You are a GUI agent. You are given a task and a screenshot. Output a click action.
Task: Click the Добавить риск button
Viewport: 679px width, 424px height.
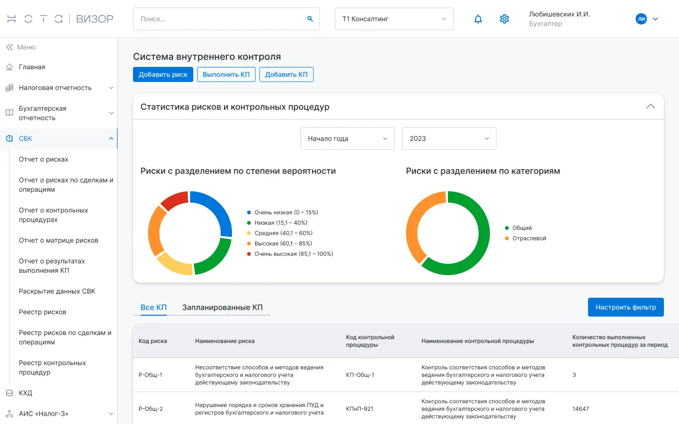pos(163,74)
